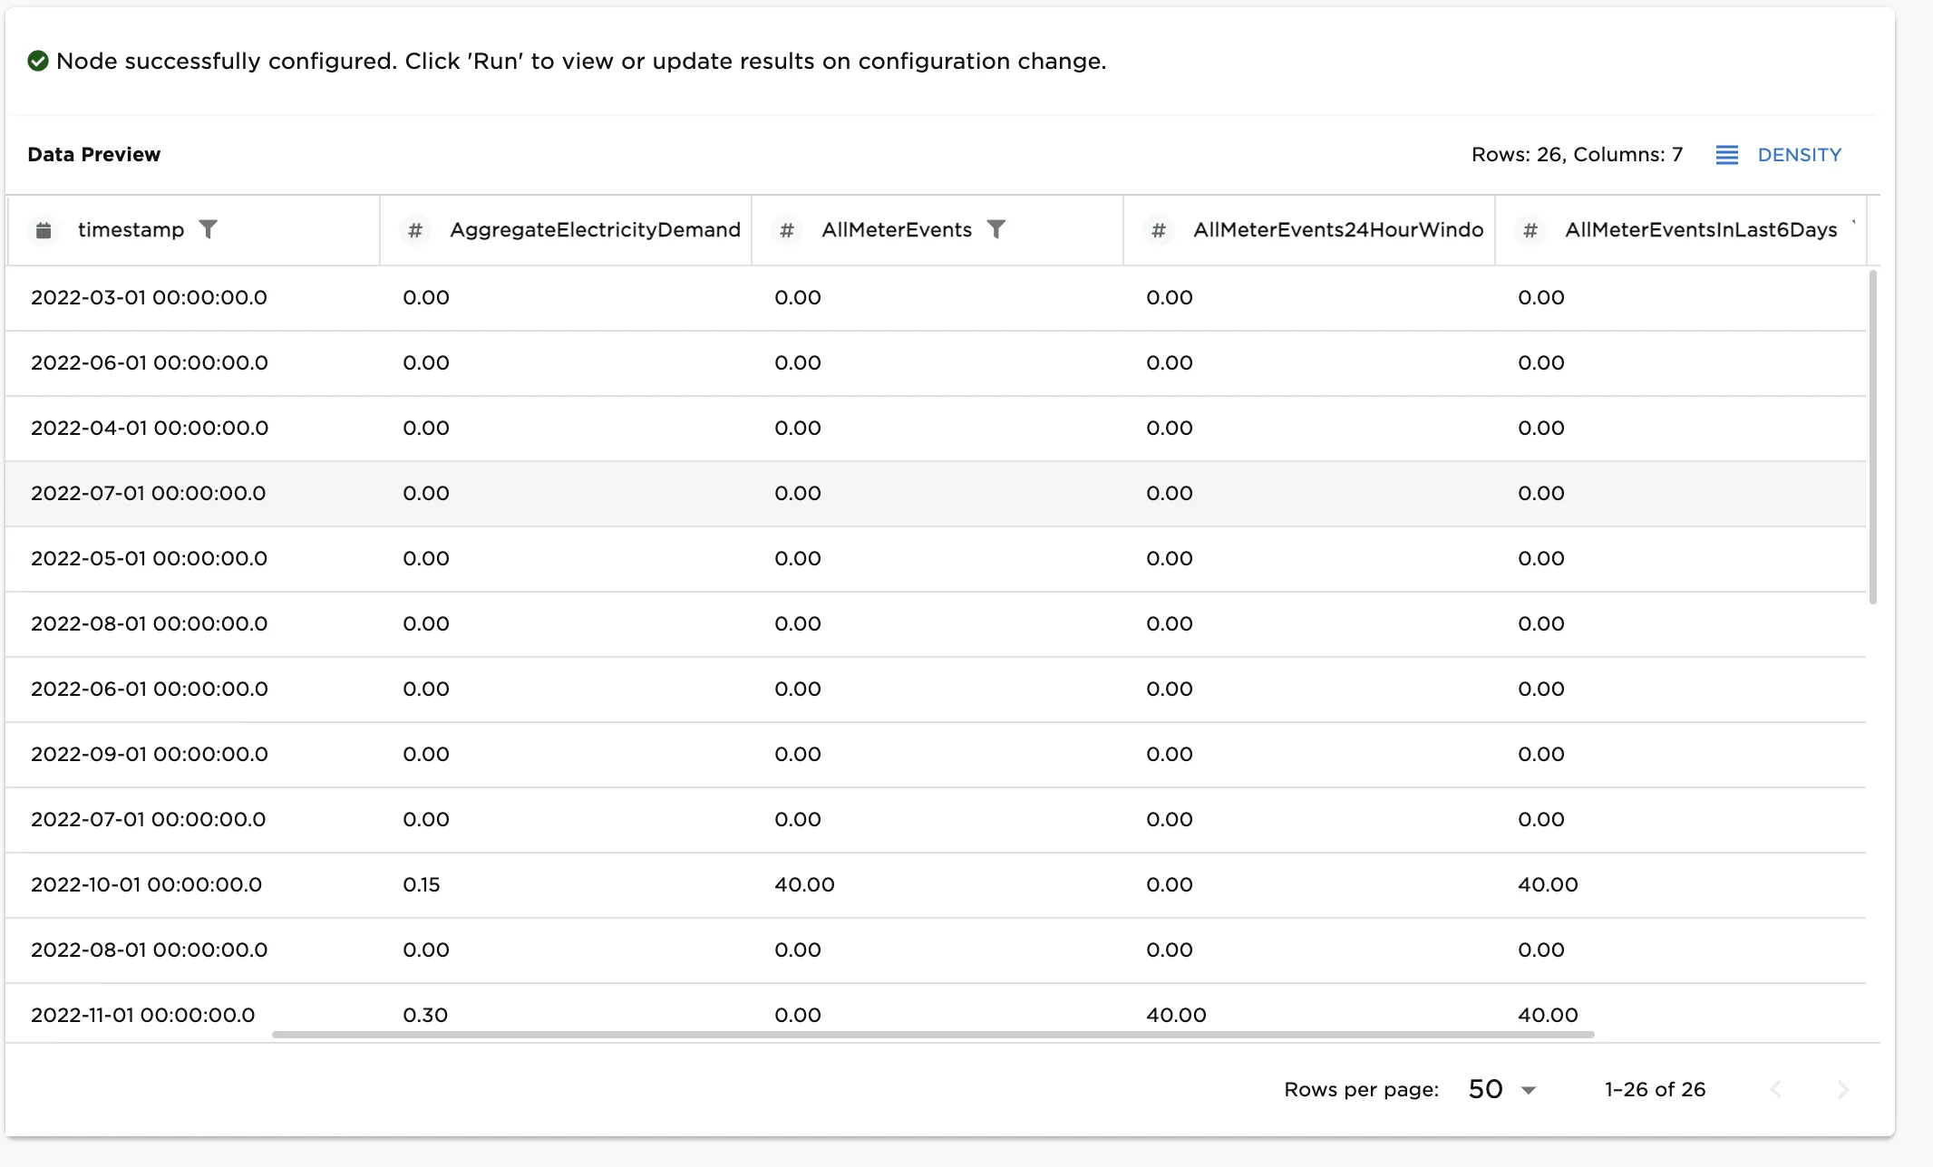The width and height of the screenshot is (1933, 1167).
Task: Click the dropdown arrow next to 50
Action: pyautogui.click(x=1529, y=1090)
